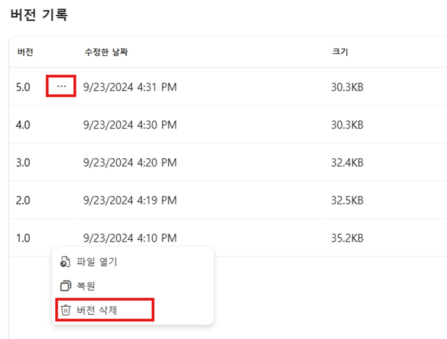
Task: Click the restore icon next to 복원
Action: click(x=66, y=286)
